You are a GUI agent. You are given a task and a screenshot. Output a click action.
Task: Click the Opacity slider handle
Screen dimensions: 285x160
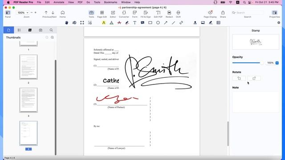[262, 63]
